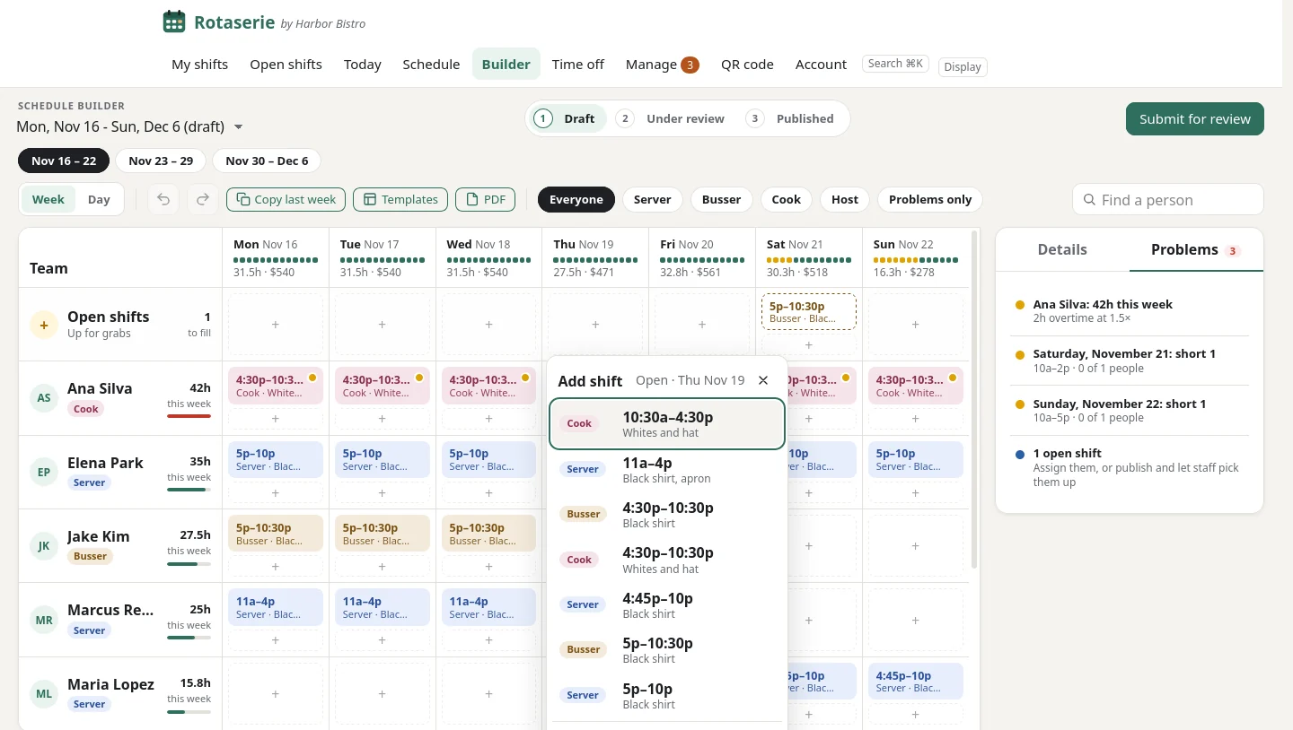Open the Manage menu
The width and height of the screenshot is (1293, 730).
tap(662, 64)
